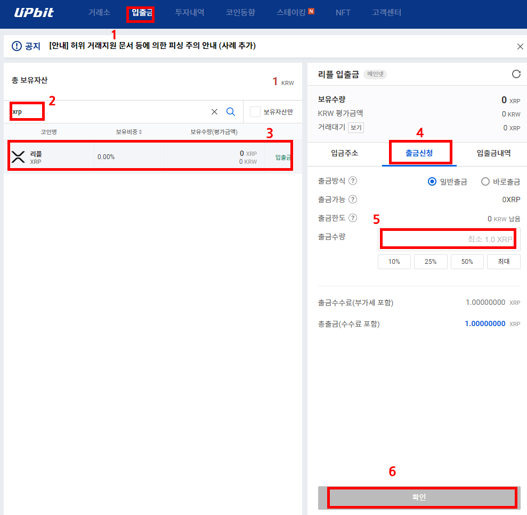
Task: Click 보기 button next to 거래대기
Action: 356,128
